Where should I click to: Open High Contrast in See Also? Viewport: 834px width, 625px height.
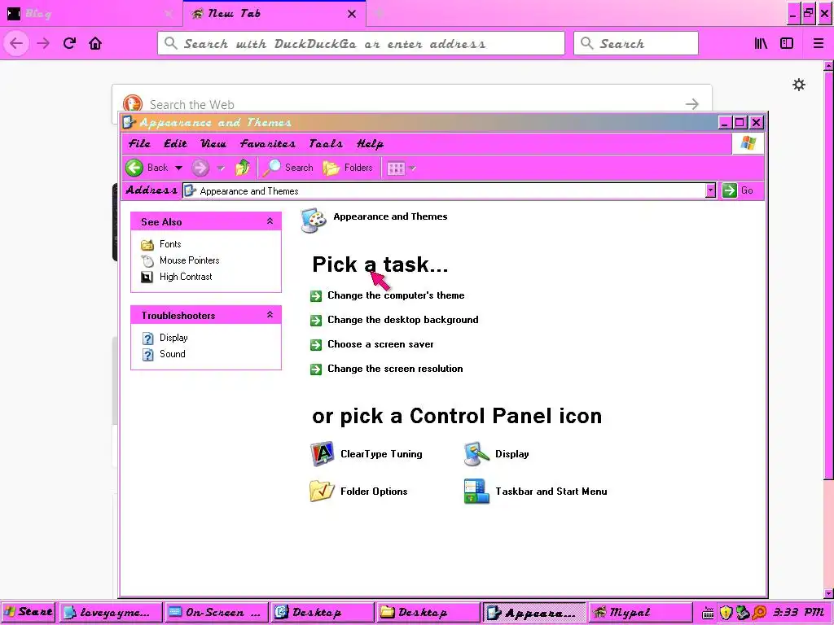(177, 277)
